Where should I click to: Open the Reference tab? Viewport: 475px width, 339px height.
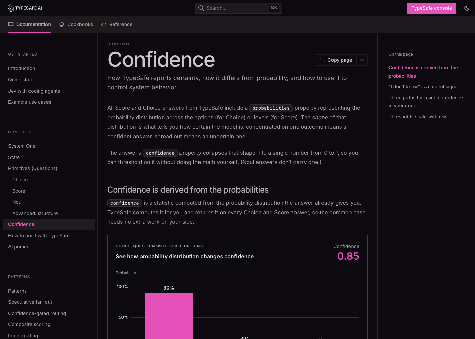pyautogui.click(x=117, y=24)
